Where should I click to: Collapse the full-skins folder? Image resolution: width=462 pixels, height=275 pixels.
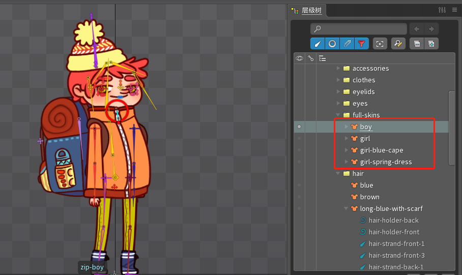click(x=338, y=115)
